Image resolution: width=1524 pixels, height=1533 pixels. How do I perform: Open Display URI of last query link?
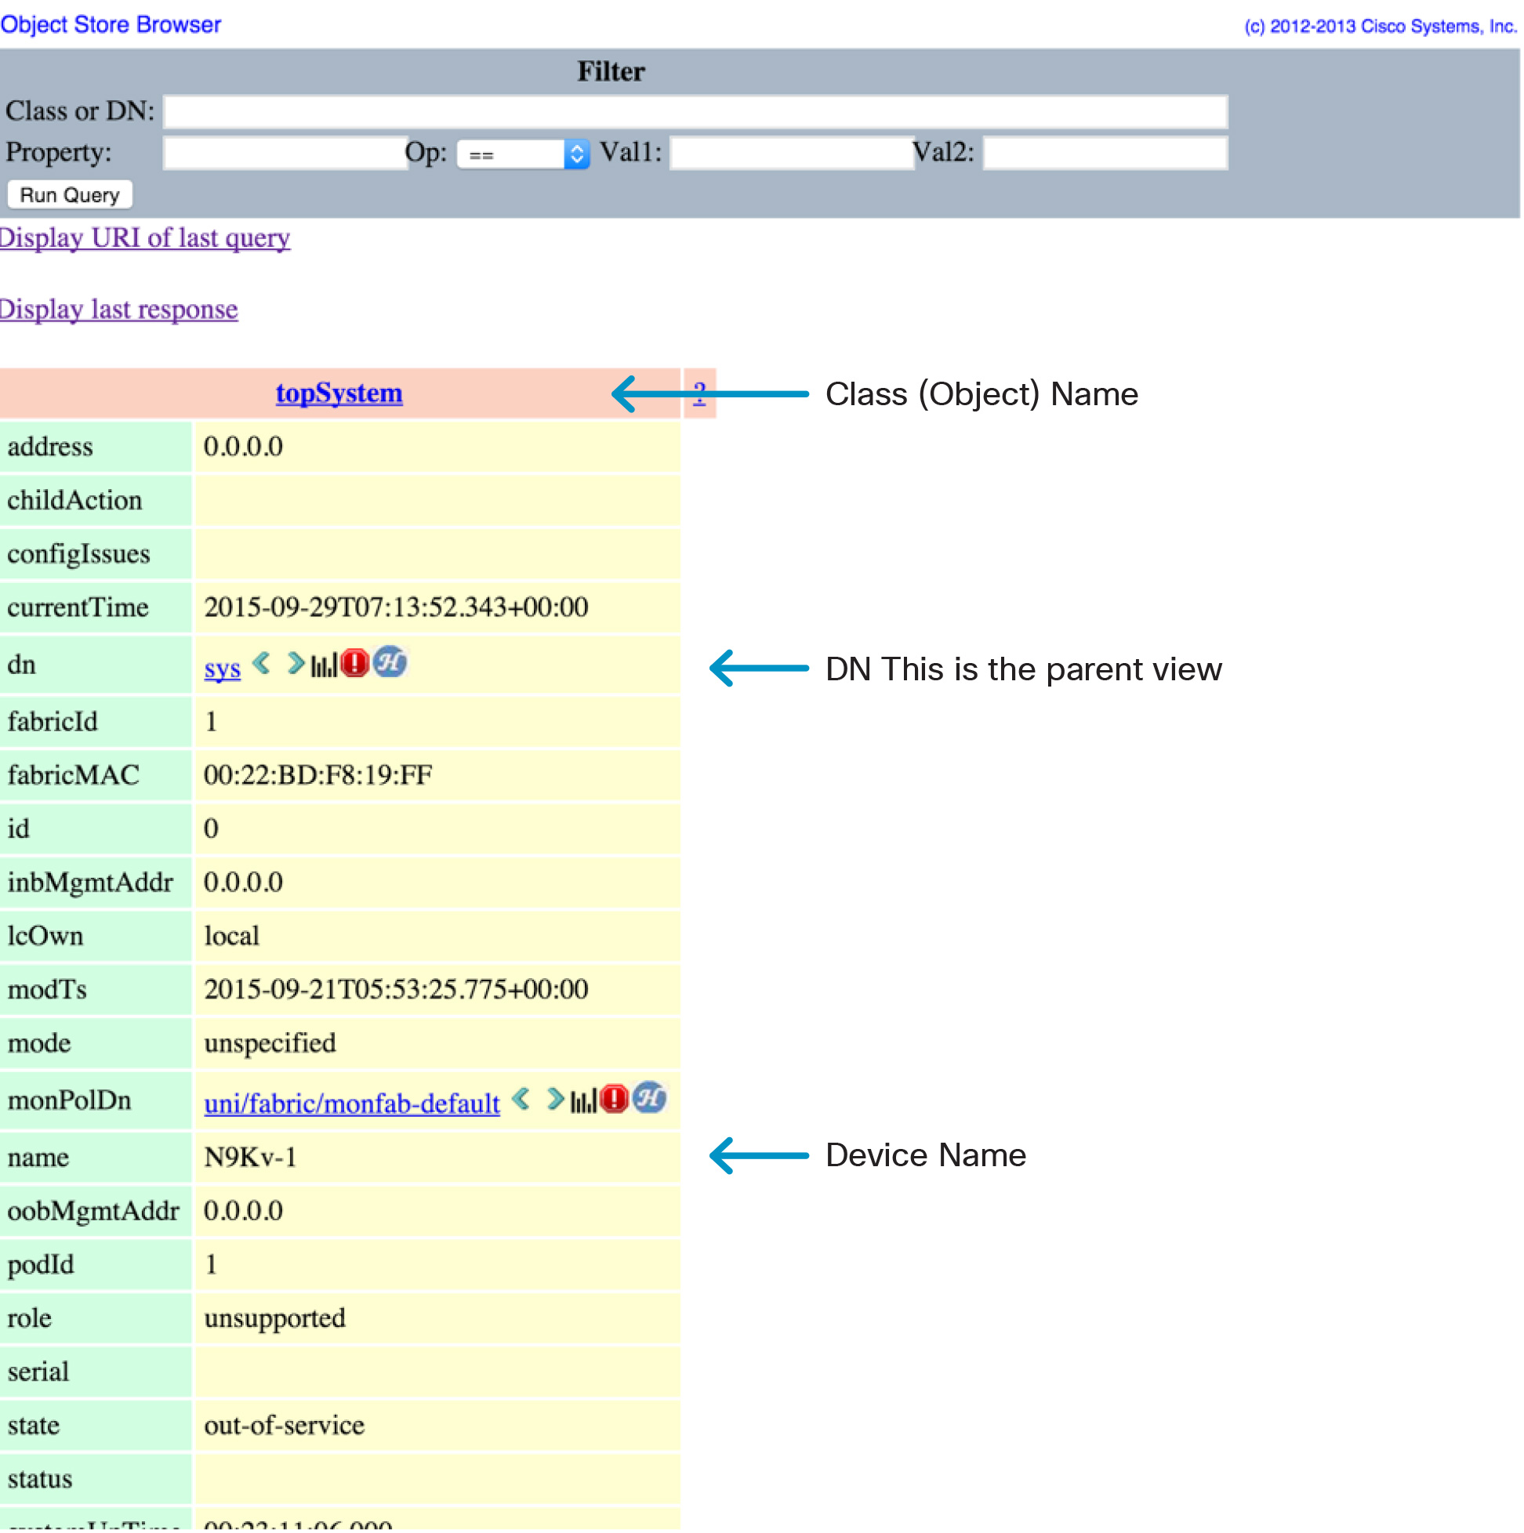point(145,238)
